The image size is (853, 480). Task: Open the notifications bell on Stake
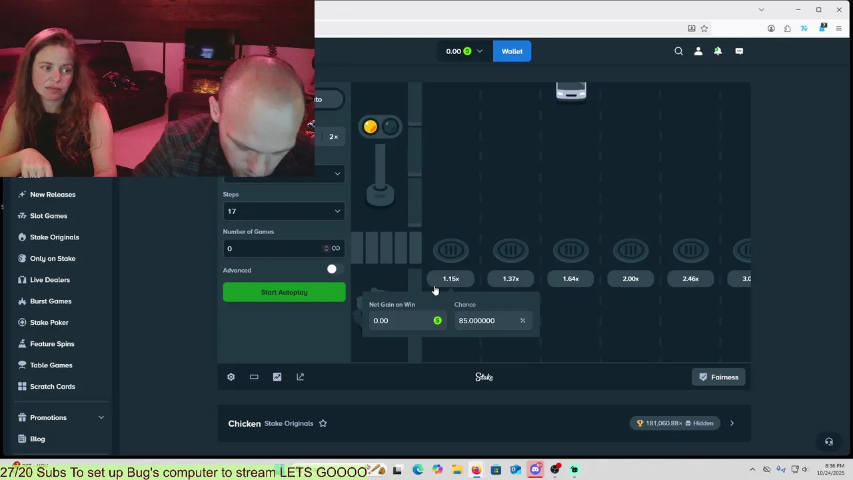(718, 51)
